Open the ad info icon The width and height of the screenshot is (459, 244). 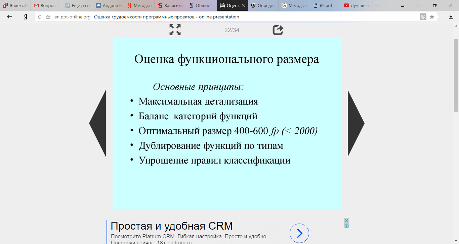346,226
